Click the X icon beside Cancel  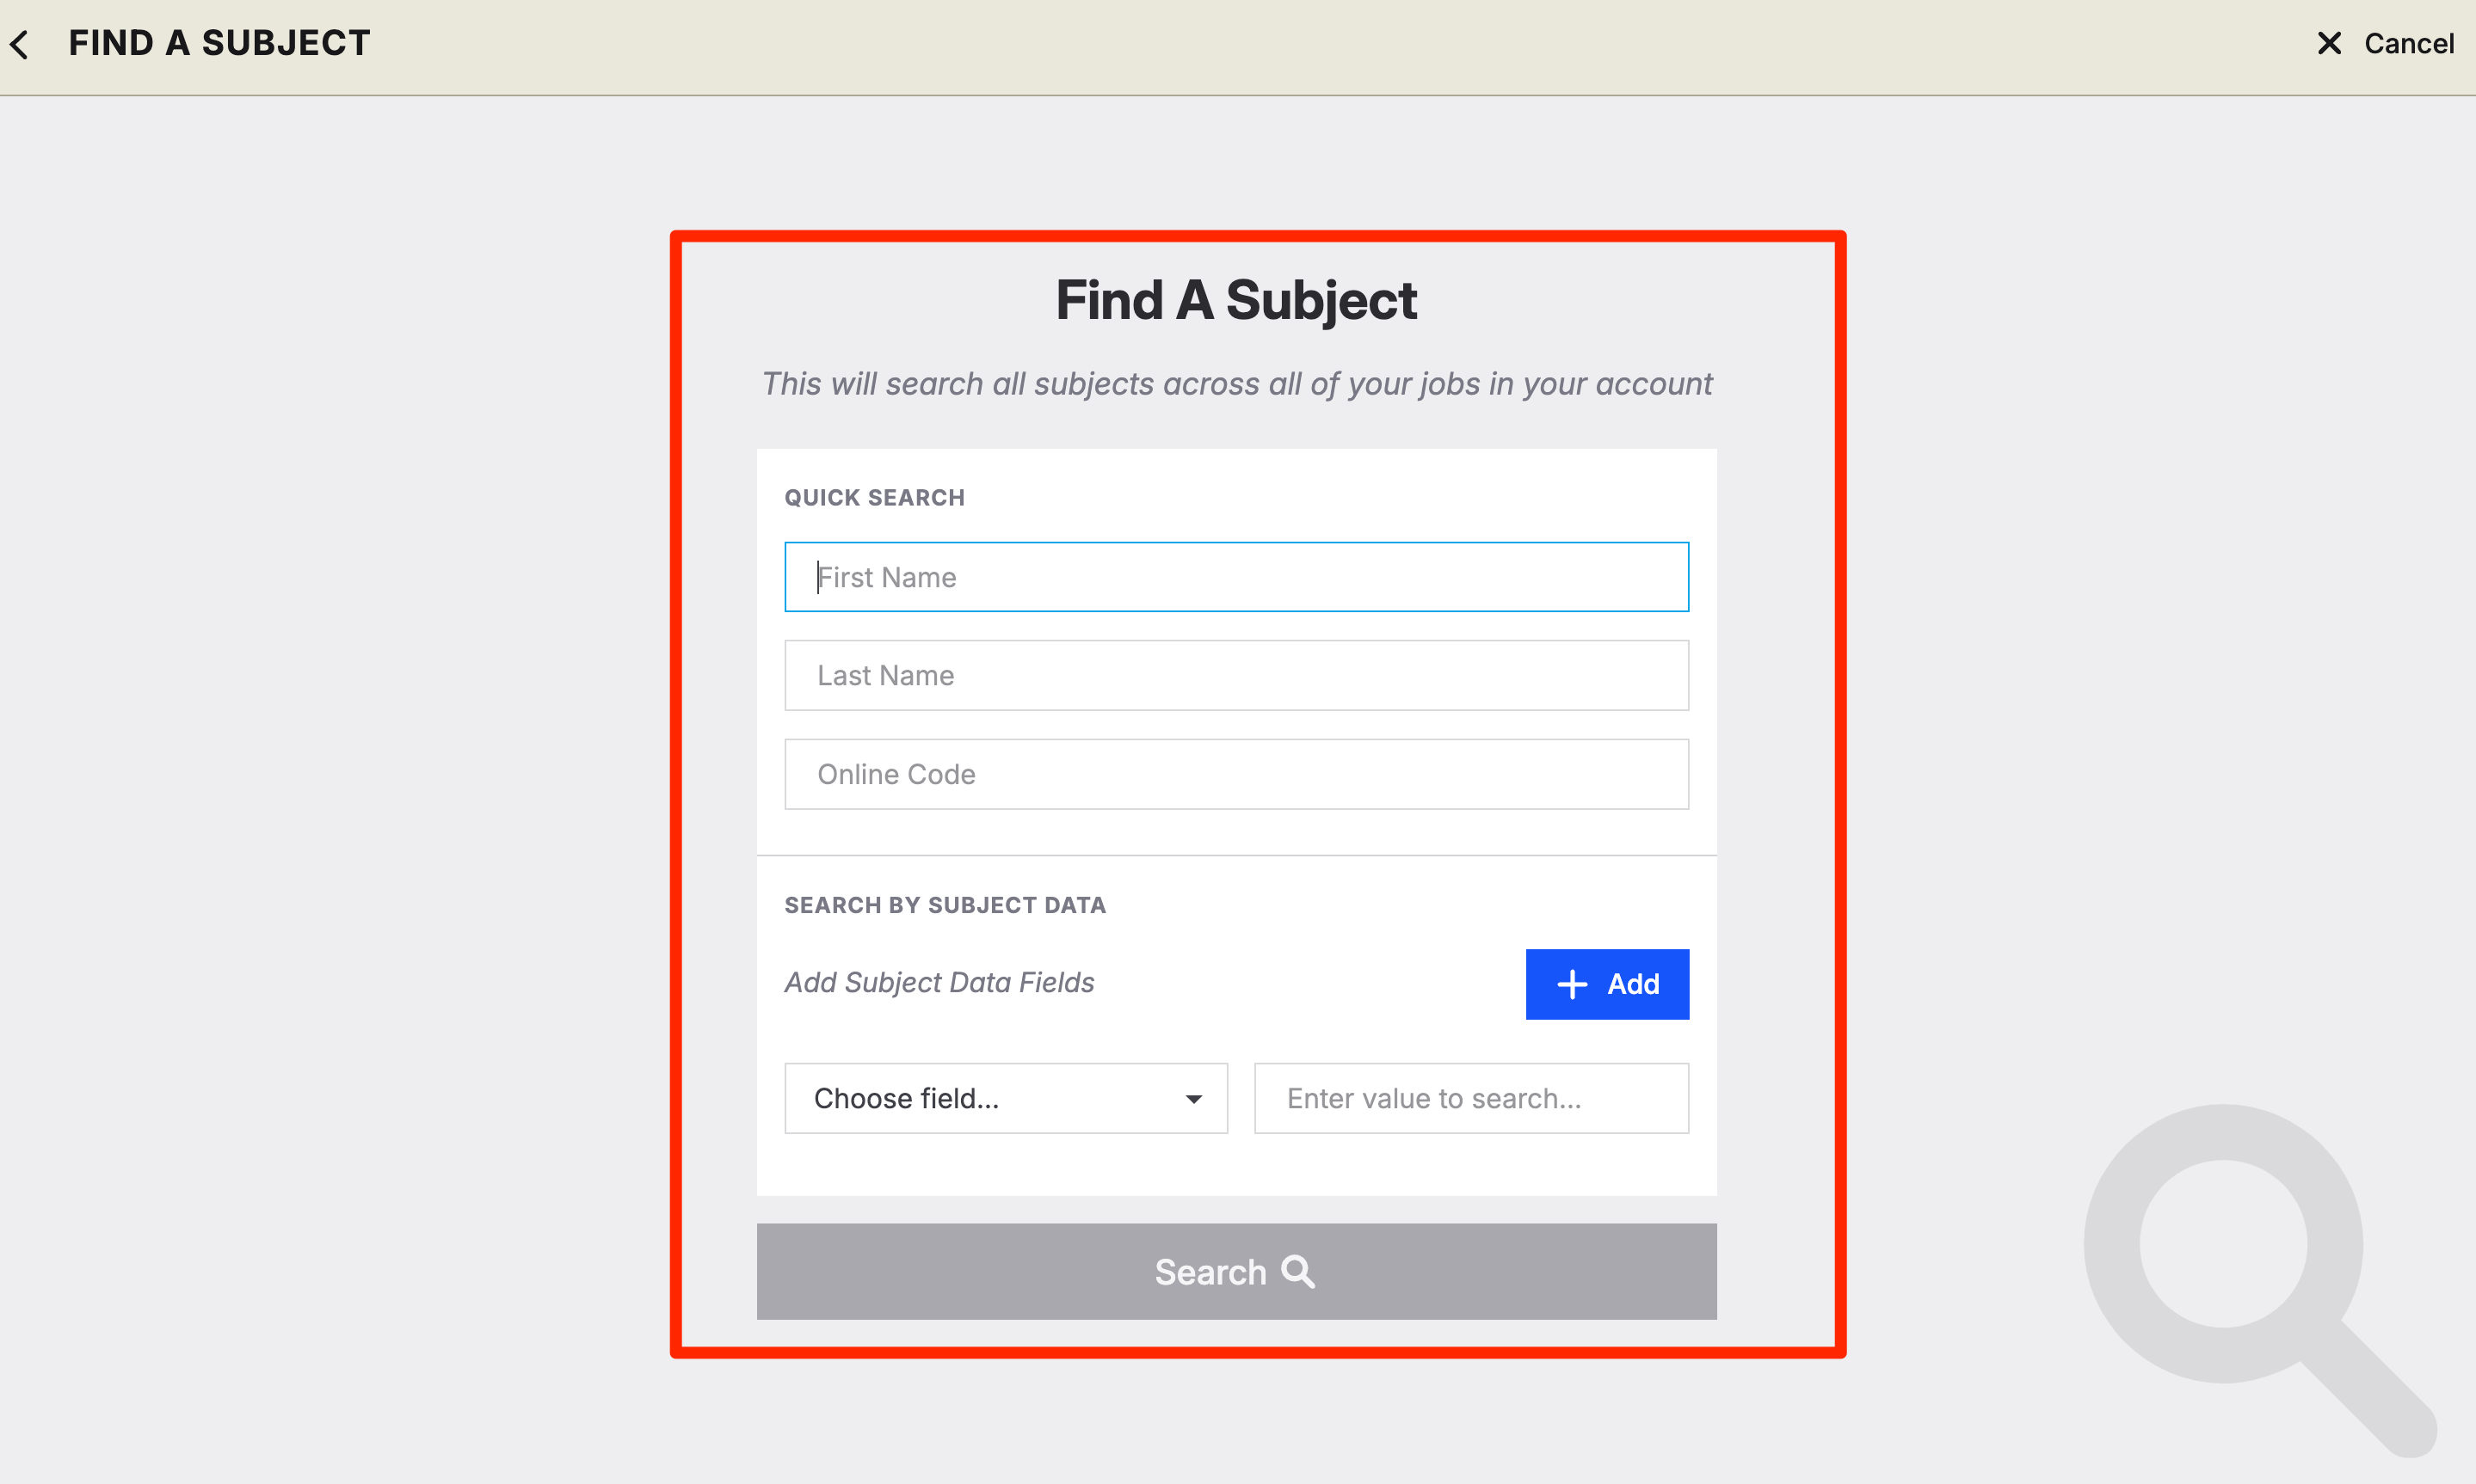(x=2329, y=43)
